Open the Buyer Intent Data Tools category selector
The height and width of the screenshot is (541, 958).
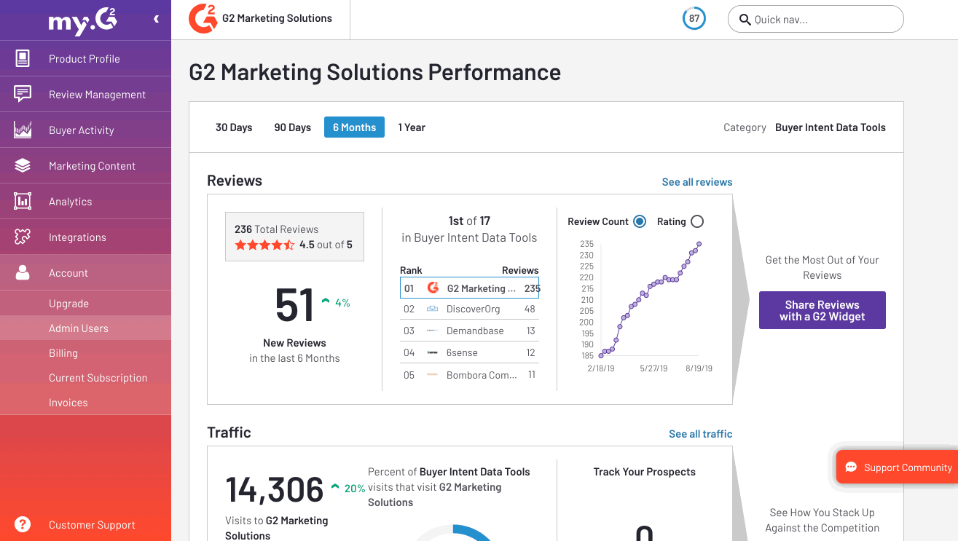pyautogui.click(x=830, y=127)
